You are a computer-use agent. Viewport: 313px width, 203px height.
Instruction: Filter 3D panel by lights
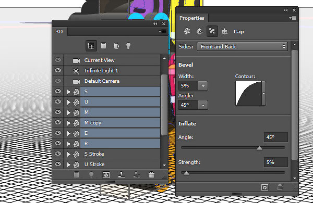[128, 46]
